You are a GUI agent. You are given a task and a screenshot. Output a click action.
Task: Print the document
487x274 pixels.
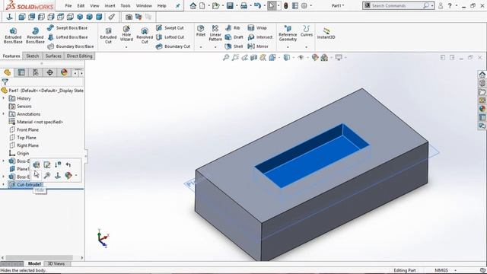pos(243,5)
